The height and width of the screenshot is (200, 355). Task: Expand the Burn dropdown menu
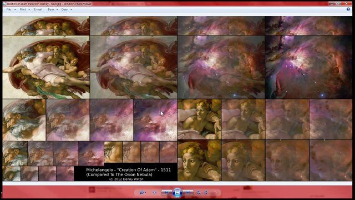tap(53, 9)
